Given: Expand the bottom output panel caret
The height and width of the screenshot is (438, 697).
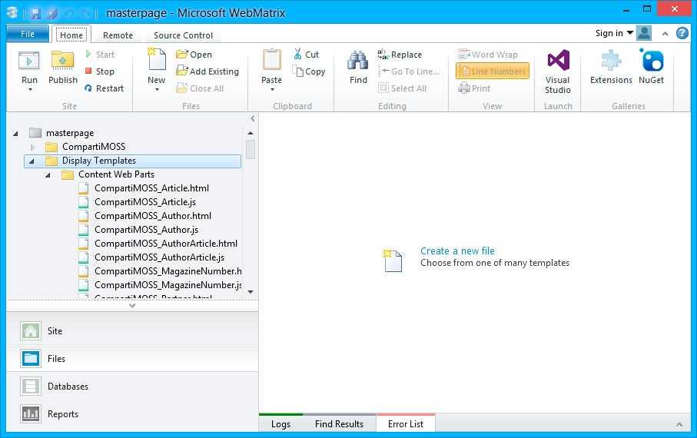Looking at the screenshot, I should (x=679, y=425).
